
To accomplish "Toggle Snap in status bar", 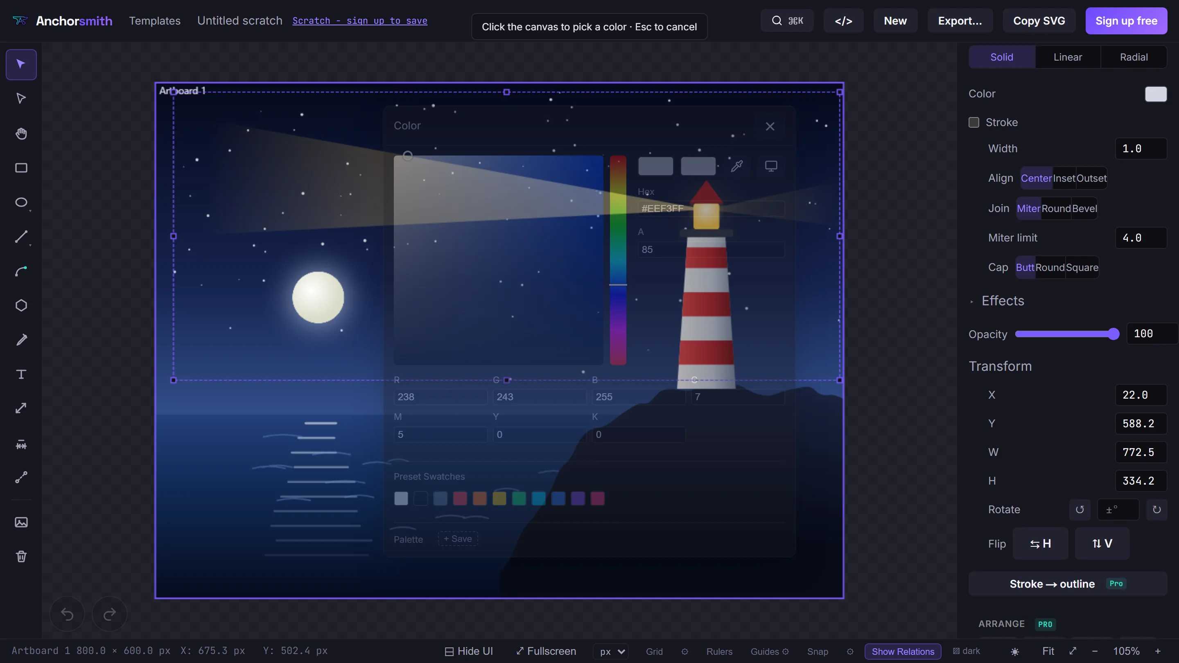I will click(818, 652).
